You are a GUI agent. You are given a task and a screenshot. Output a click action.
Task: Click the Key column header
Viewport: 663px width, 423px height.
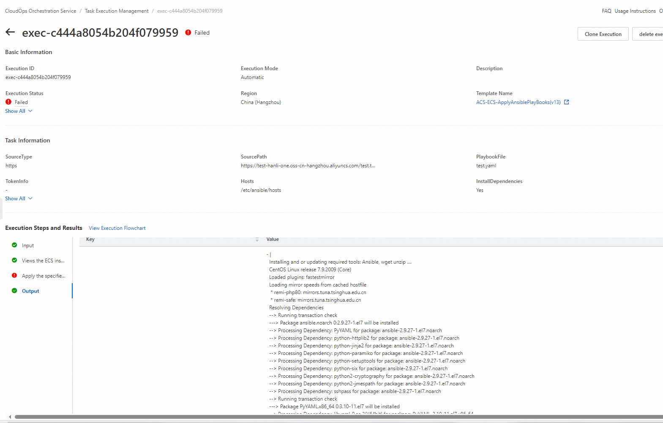point(90,239)
